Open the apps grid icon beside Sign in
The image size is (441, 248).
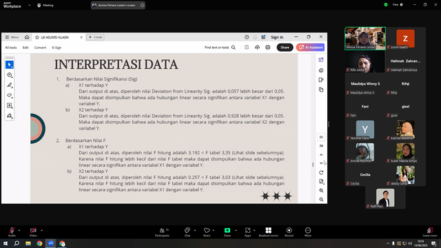point(263,37)
